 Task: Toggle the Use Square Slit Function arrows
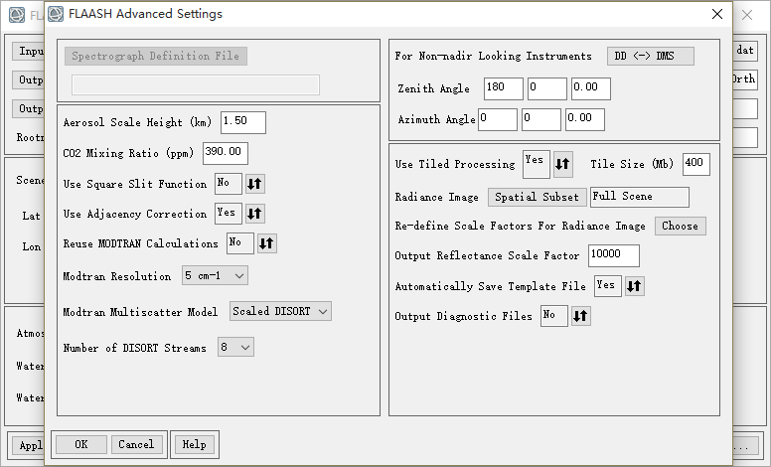click(255, 184)
